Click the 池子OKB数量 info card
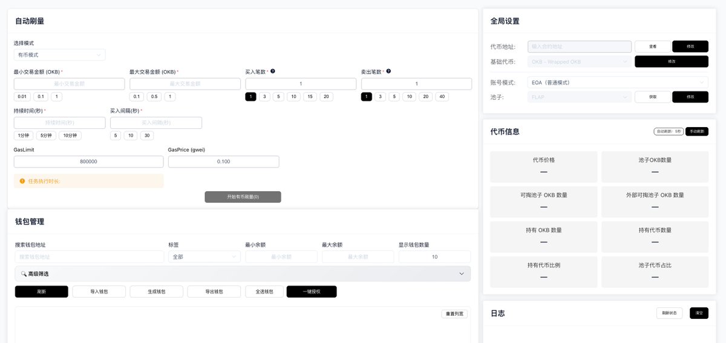This screenshot has width=726, height=343. coord(655,166)
